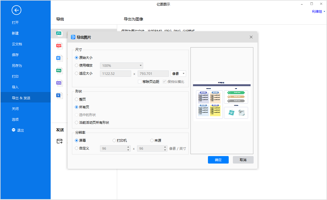This screenshot has width=327, height=200.
Task: Select the 屏幕 resolution option
Action: [x=76, y=141]
